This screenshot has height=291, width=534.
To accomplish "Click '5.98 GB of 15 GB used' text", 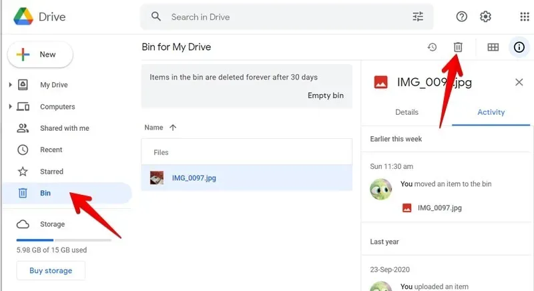I will (52, 250).
